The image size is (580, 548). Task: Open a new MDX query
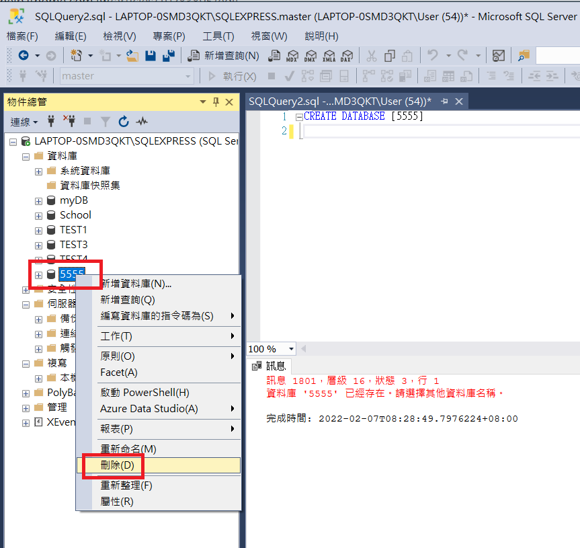(292, 56)
